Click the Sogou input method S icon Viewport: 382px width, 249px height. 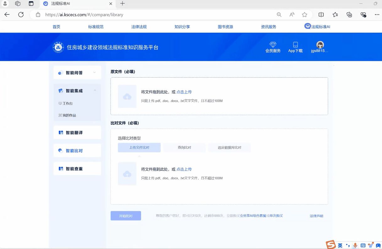pos(331,245)
